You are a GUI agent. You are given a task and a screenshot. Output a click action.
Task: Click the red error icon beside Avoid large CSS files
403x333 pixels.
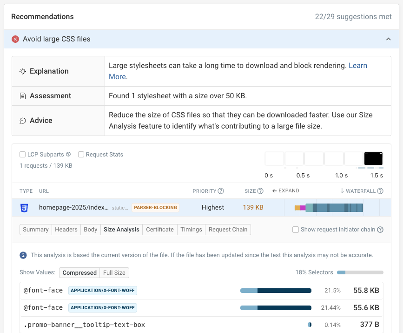(15, 39)
